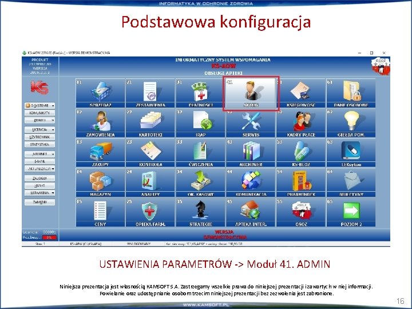Click the OSOZ logo in header corner
The image size is (412, 309).
[x=381, y=66]
